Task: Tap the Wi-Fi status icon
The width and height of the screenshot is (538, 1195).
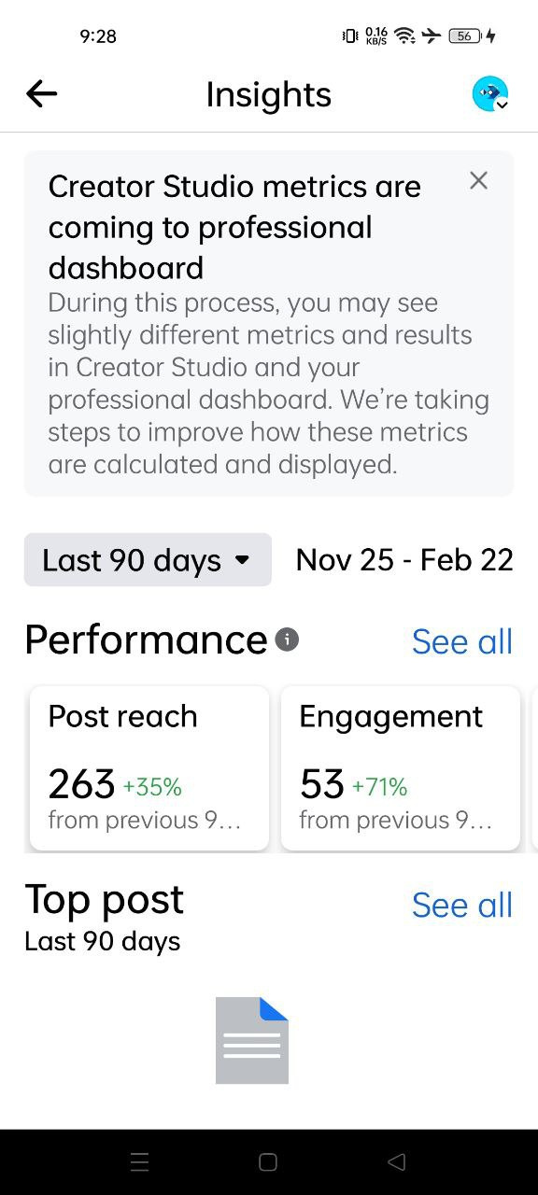Action: pyautogui.click(x=404, y=35)
